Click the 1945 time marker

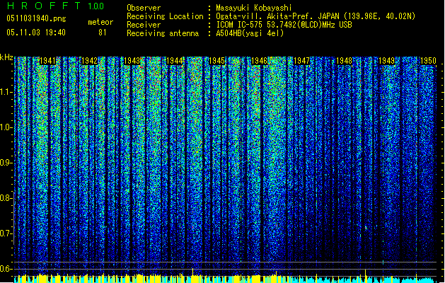[216, 61]
